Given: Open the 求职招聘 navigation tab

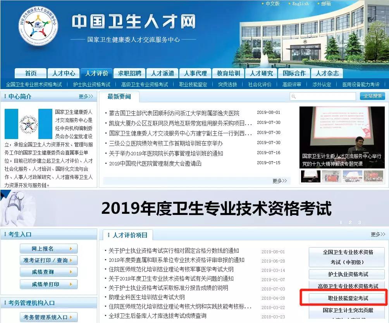Looking at the screenshot, I should 129,73.
